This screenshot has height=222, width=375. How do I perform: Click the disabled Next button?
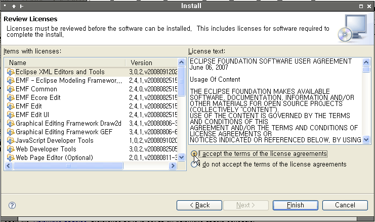point(246,205)
